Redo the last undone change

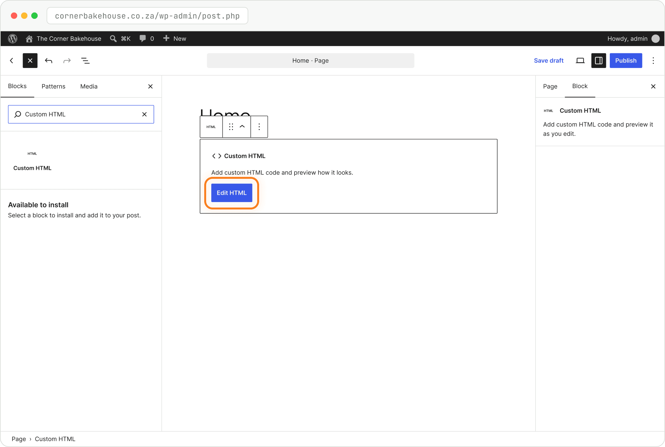click(x=67, y=61)
